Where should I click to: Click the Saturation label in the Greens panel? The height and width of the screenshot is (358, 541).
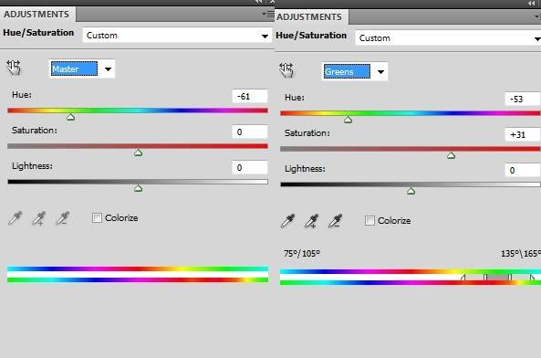[307, 133]
